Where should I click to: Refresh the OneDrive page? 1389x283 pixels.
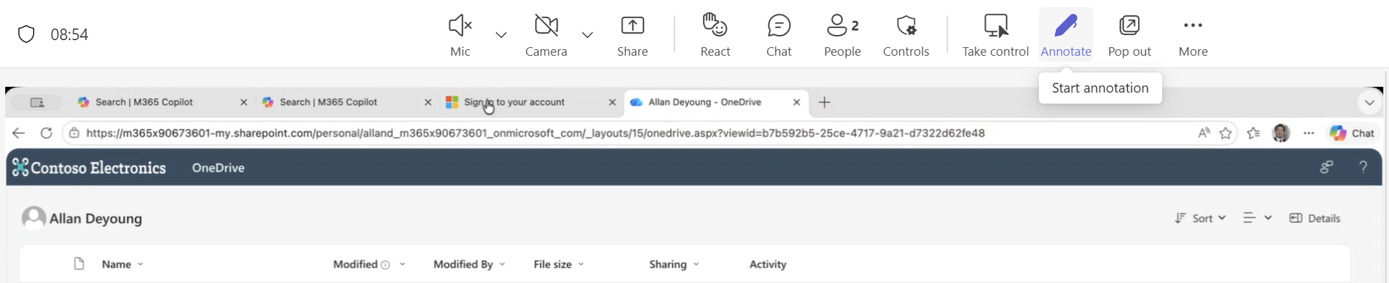point(46,133)
